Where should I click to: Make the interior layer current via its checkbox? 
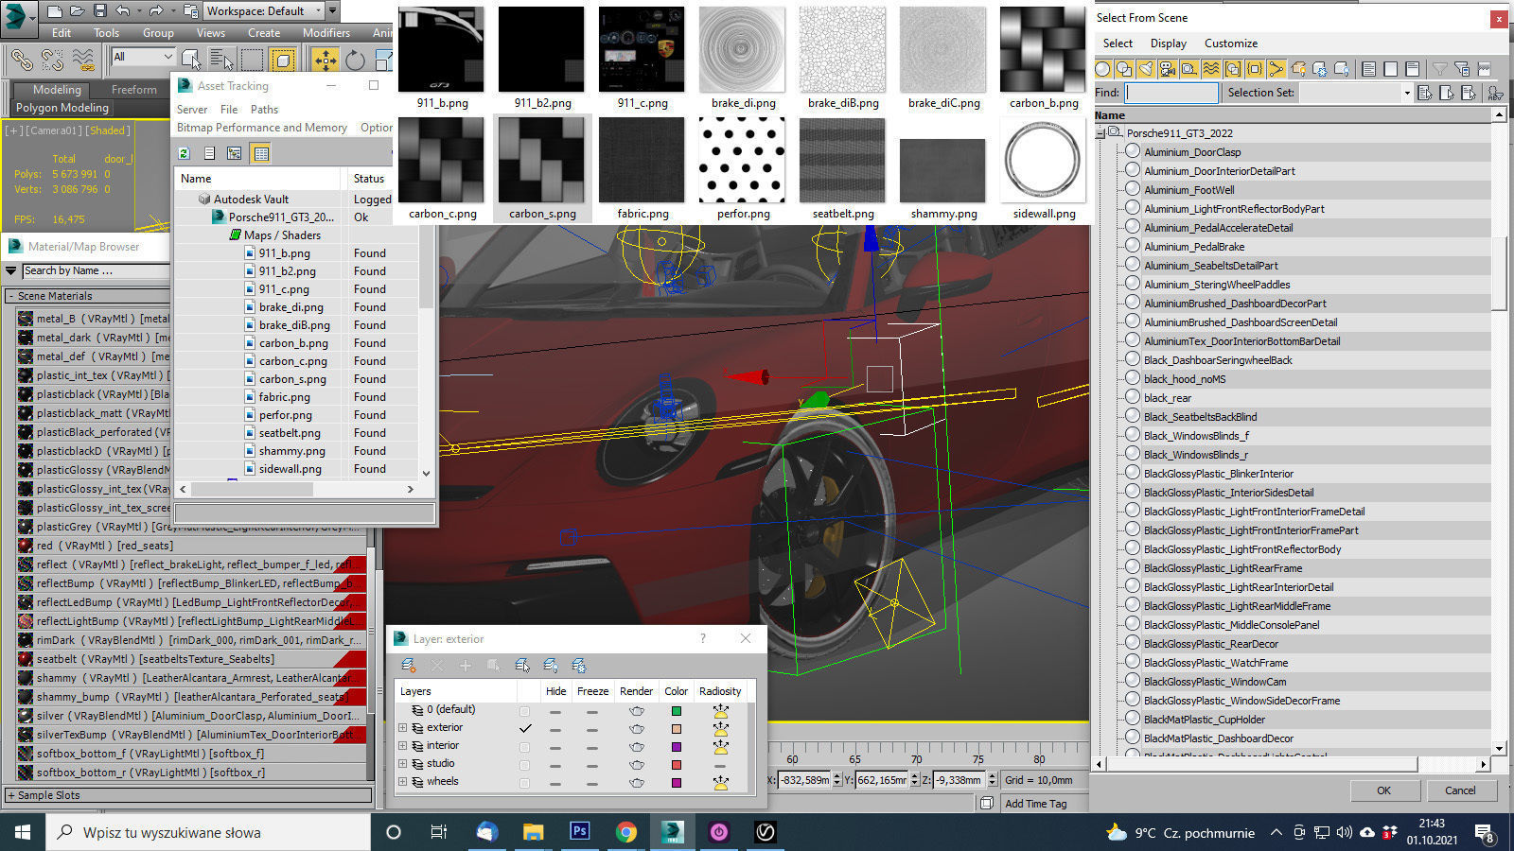524,746
